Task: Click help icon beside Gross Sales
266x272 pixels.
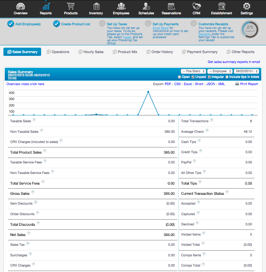Action: click(33, 192)
